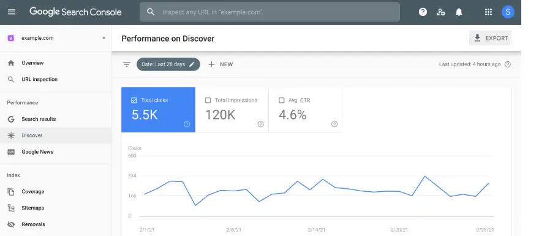Click the Google News newspaper icon

click(x=11, y=152)
